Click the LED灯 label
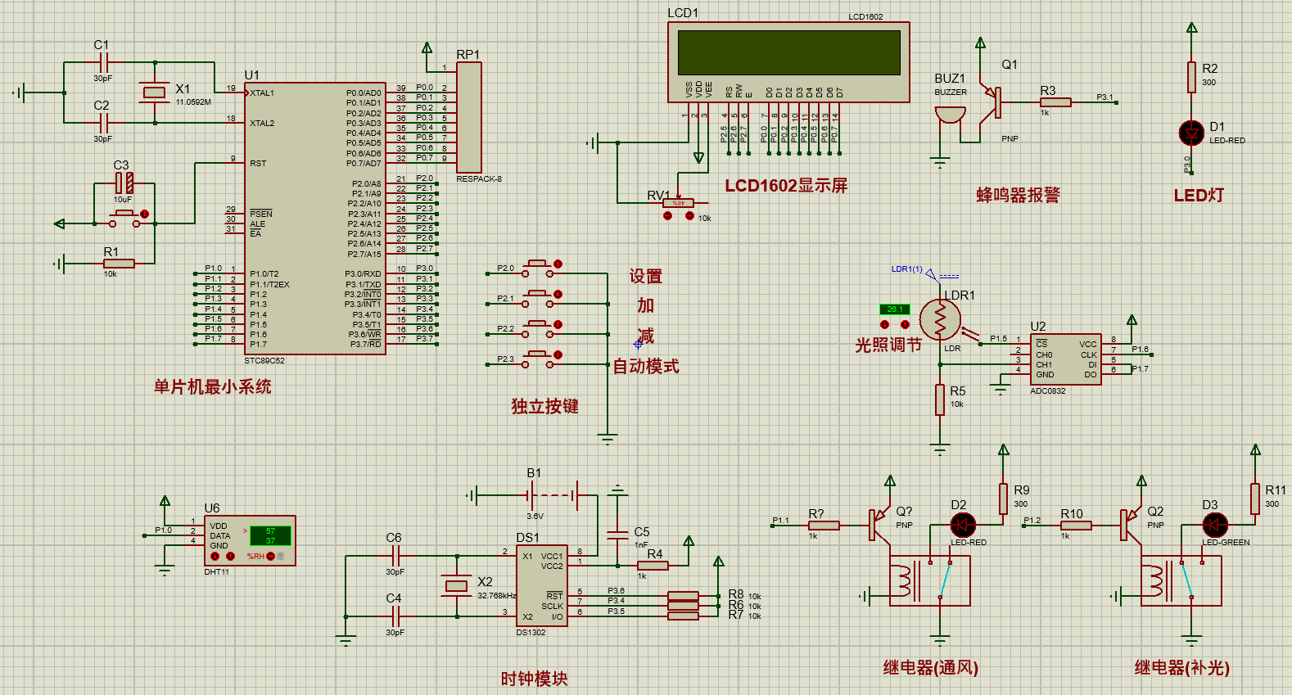The image size is (1292, 695). (1199, 195)
